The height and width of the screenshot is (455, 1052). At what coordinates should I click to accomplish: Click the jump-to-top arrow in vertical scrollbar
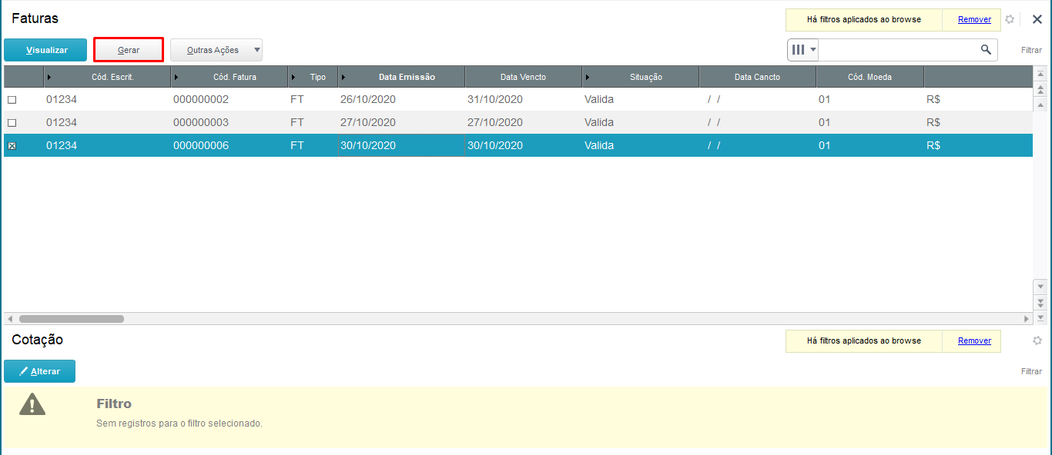tap(1040, 74)
